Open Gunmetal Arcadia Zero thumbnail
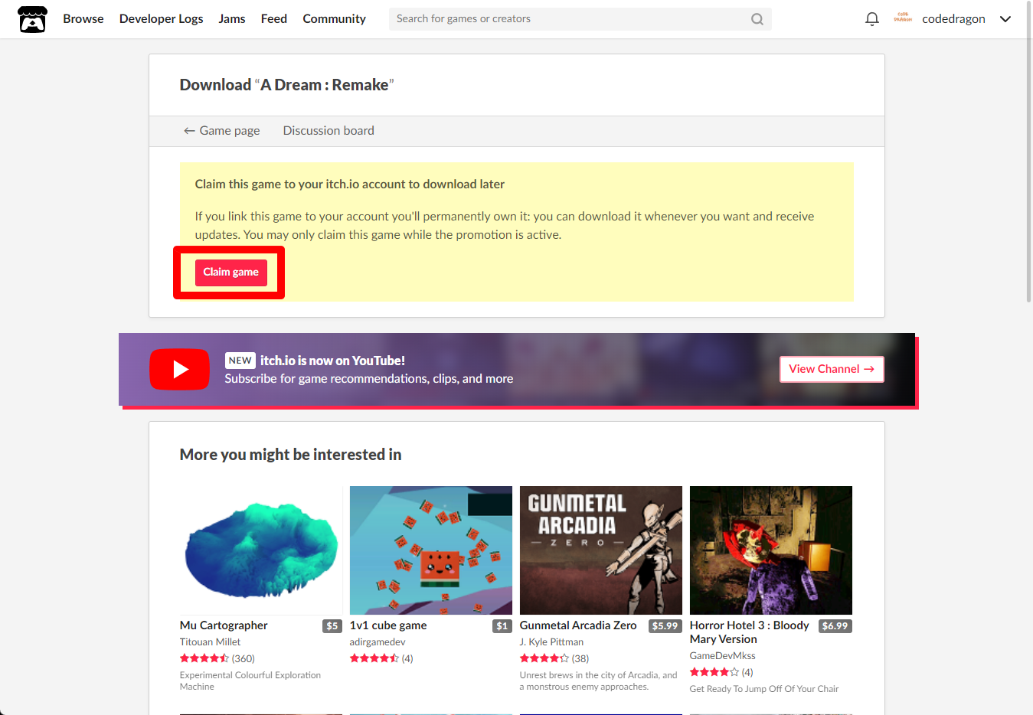 tap(601, 550)
